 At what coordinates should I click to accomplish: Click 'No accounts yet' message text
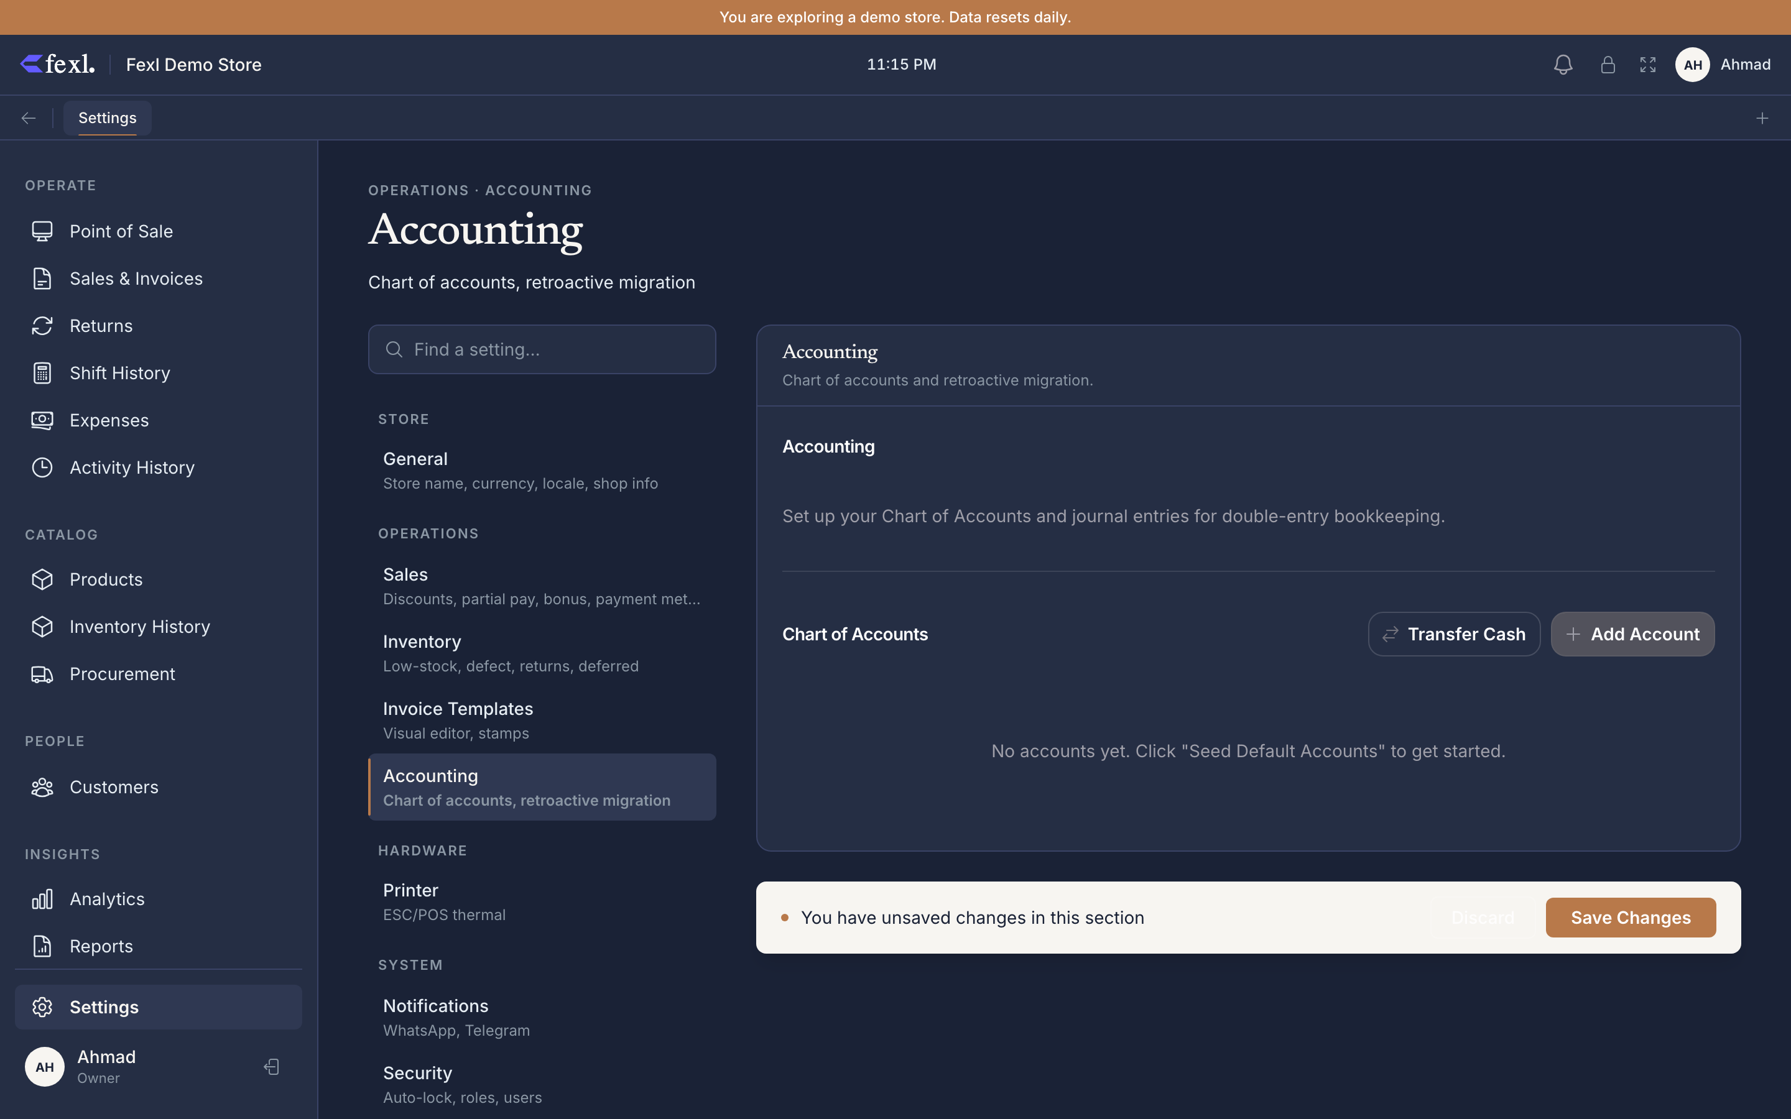pos(1247,751)
